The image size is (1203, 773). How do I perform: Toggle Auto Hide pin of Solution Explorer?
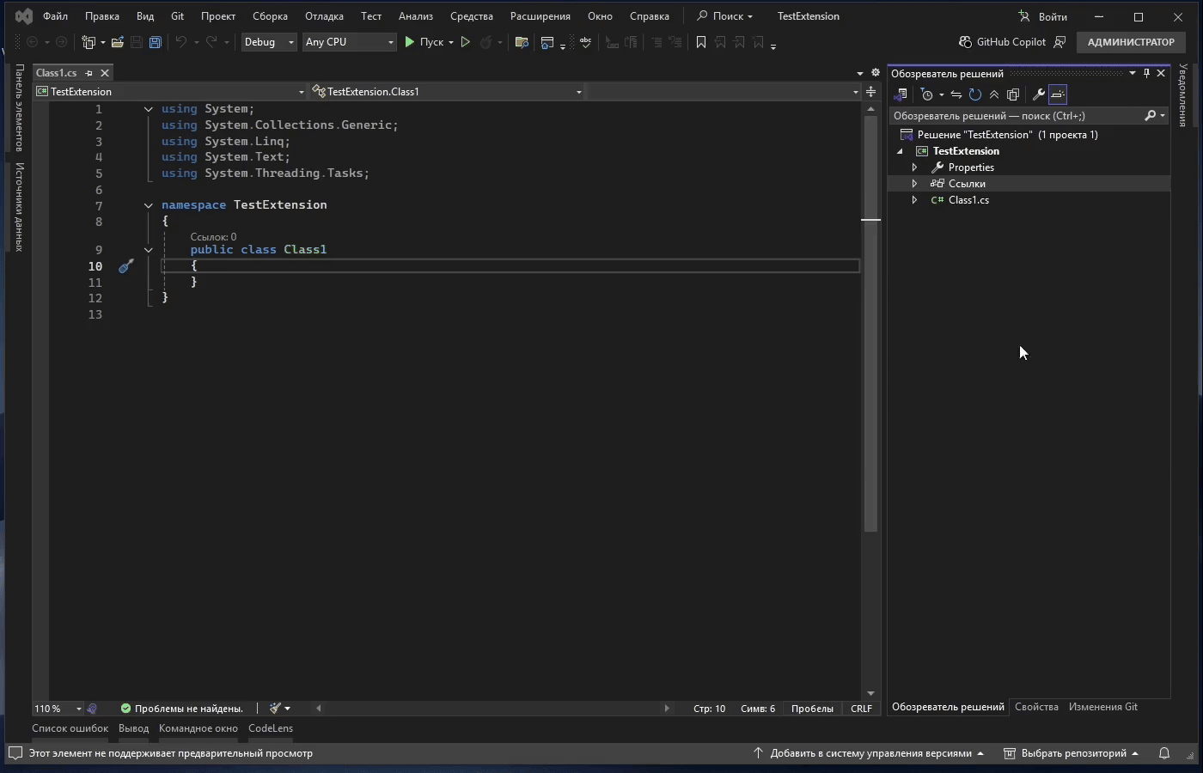coord(1146,73)
